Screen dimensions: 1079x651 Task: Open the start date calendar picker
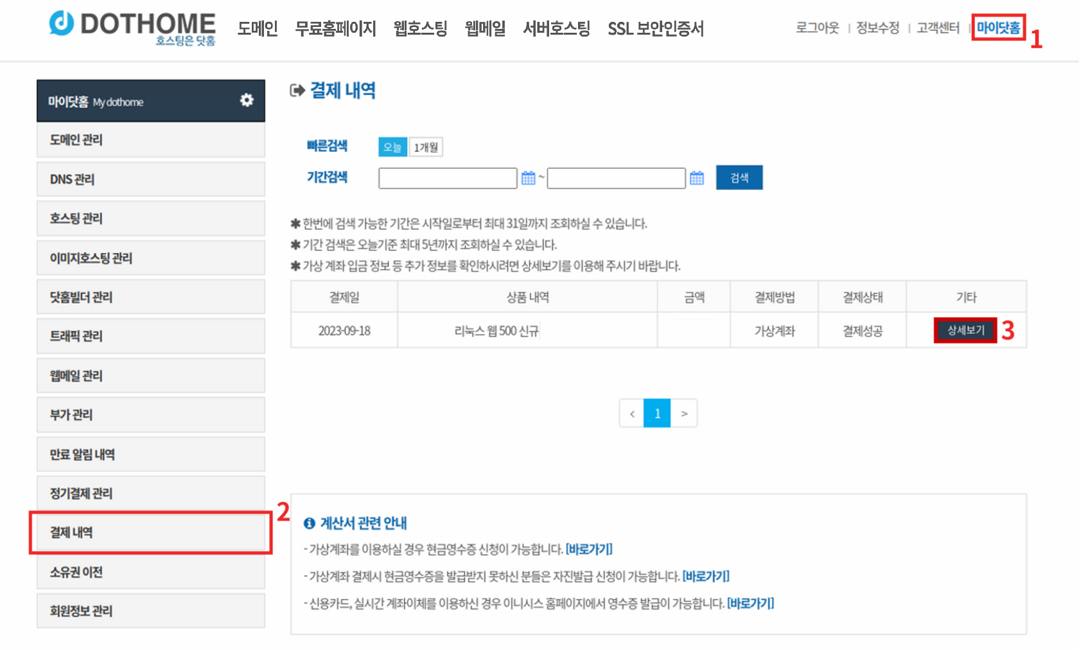(x=528, y=178)
